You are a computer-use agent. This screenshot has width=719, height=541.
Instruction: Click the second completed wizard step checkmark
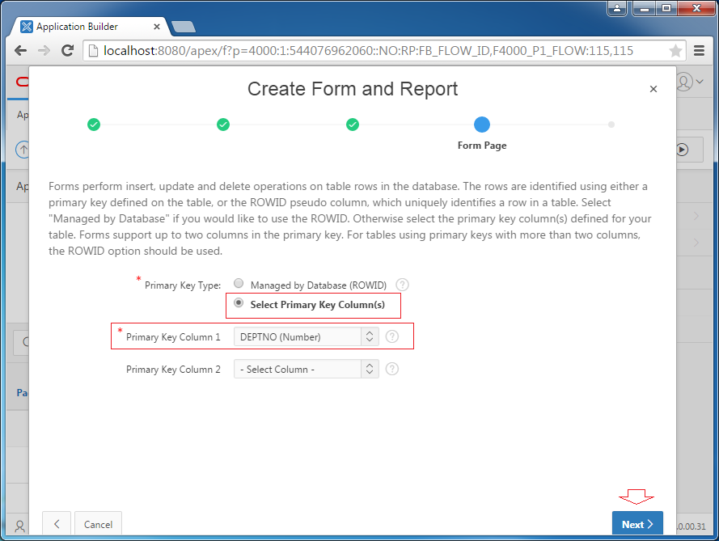pos(223,125)
